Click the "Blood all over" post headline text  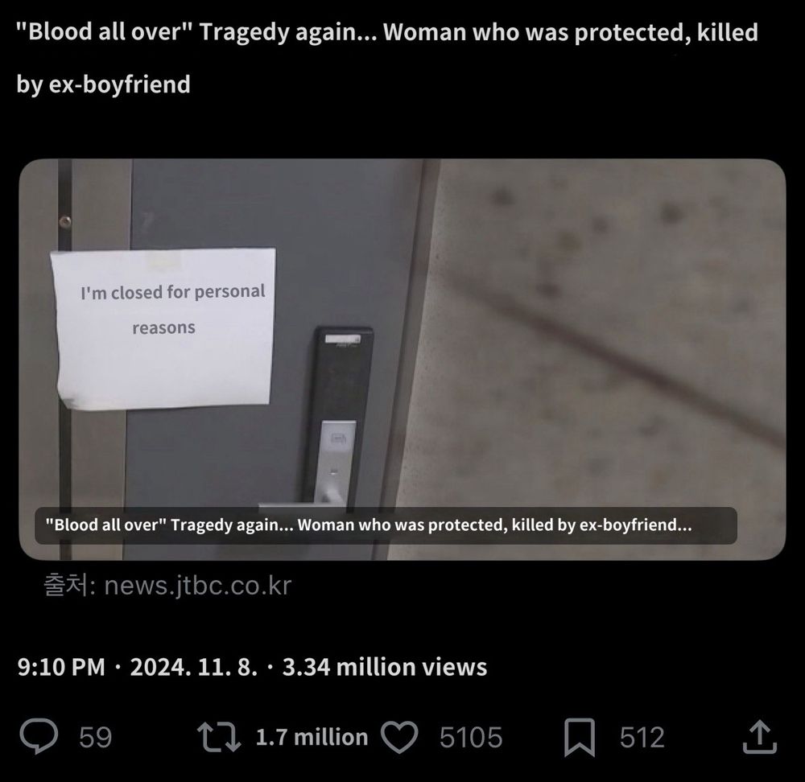point(387,32)
